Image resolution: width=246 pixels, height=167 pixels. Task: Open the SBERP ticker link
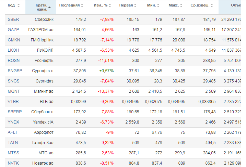[15, 112]
